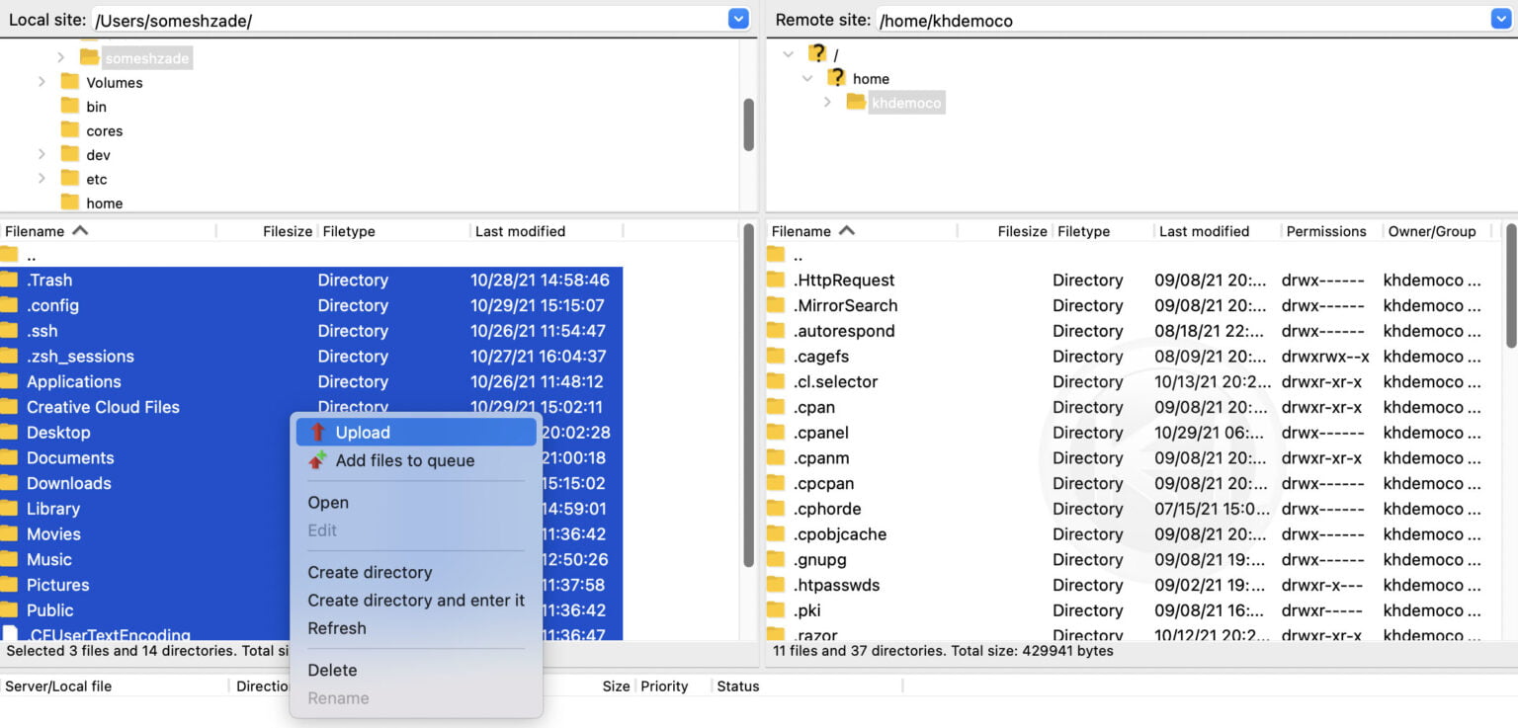This screenshot has height=728, width=1518.
Task: Choose Delete from the context menu
Action: point(332,670)
